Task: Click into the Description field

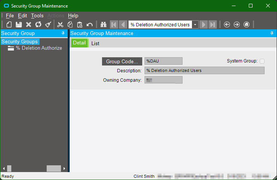Action: [204, 70]
